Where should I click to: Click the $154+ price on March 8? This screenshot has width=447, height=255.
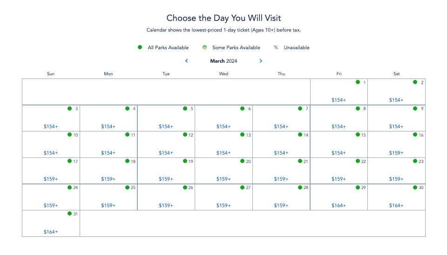[339, 126]
